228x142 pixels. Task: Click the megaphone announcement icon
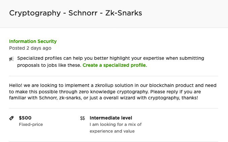[x=11, y=59]
